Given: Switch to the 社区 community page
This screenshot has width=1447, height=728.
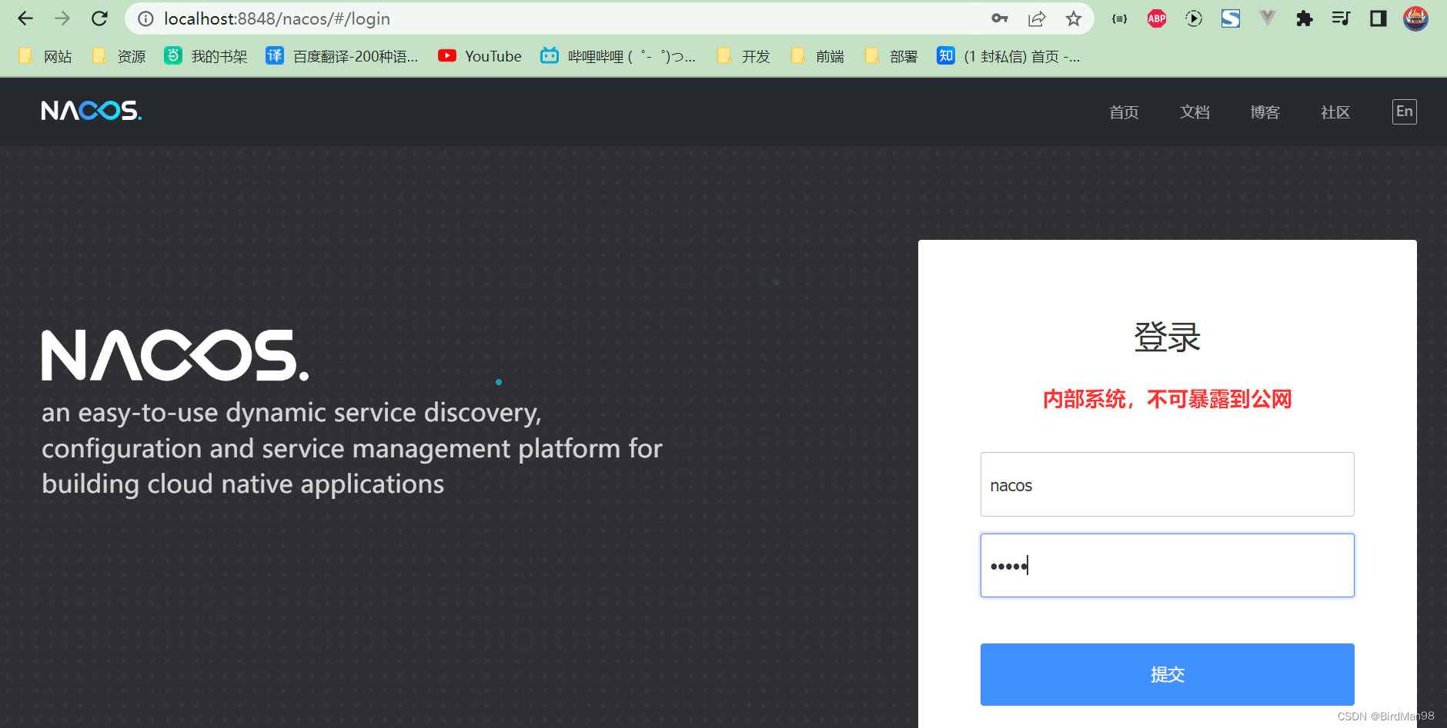Looking at the screenshot, I should coord(1334,111).
